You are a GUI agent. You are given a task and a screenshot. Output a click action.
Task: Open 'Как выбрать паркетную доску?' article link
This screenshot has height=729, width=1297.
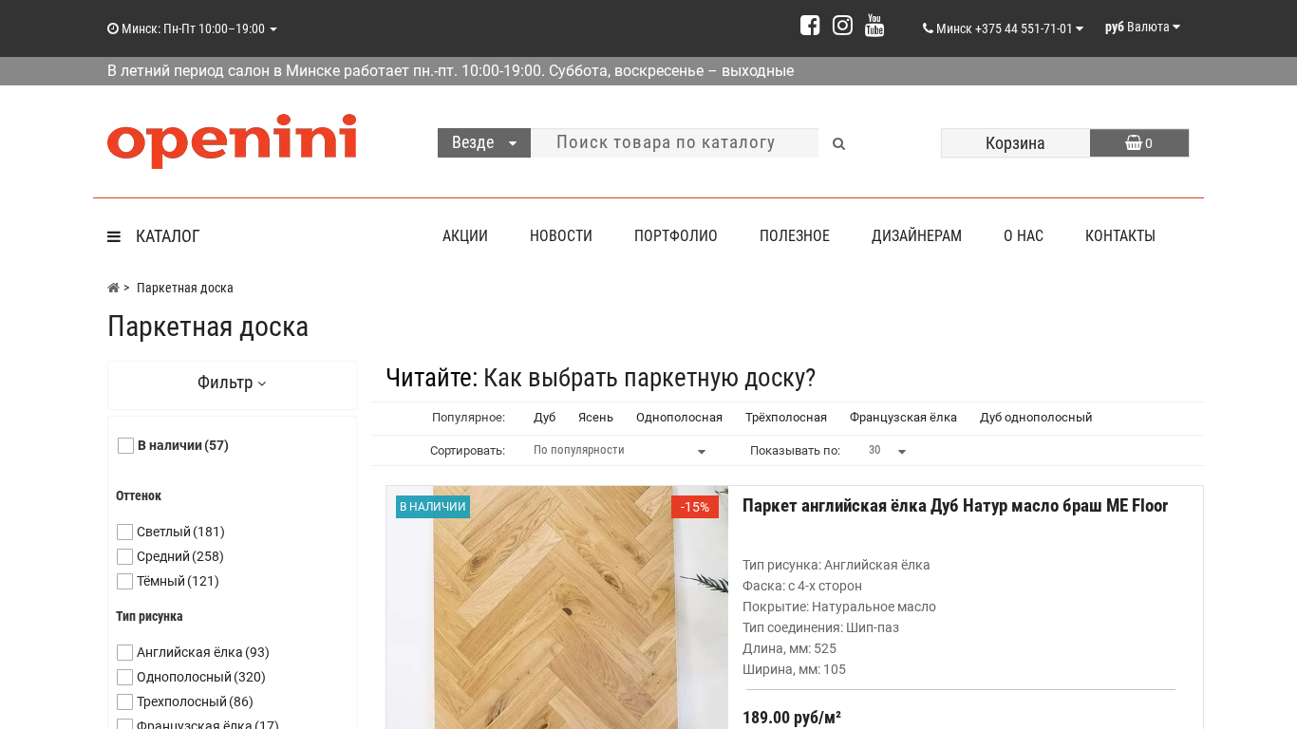coord(649,378)
